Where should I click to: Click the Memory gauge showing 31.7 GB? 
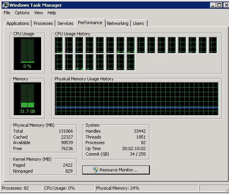click(x=27, y=99)
